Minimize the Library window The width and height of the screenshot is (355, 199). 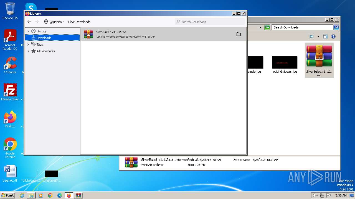[x=234, y=14]
